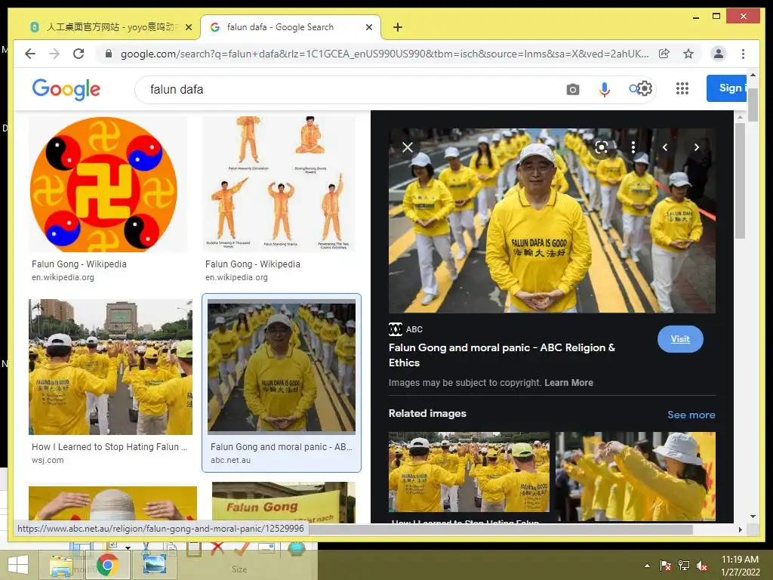Open See more related images
Viewport: 773px width, 580px height.
[x=691, y=415]
